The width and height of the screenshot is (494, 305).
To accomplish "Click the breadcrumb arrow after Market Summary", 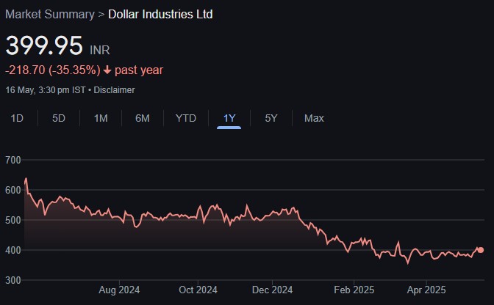I will coord(101,14).
